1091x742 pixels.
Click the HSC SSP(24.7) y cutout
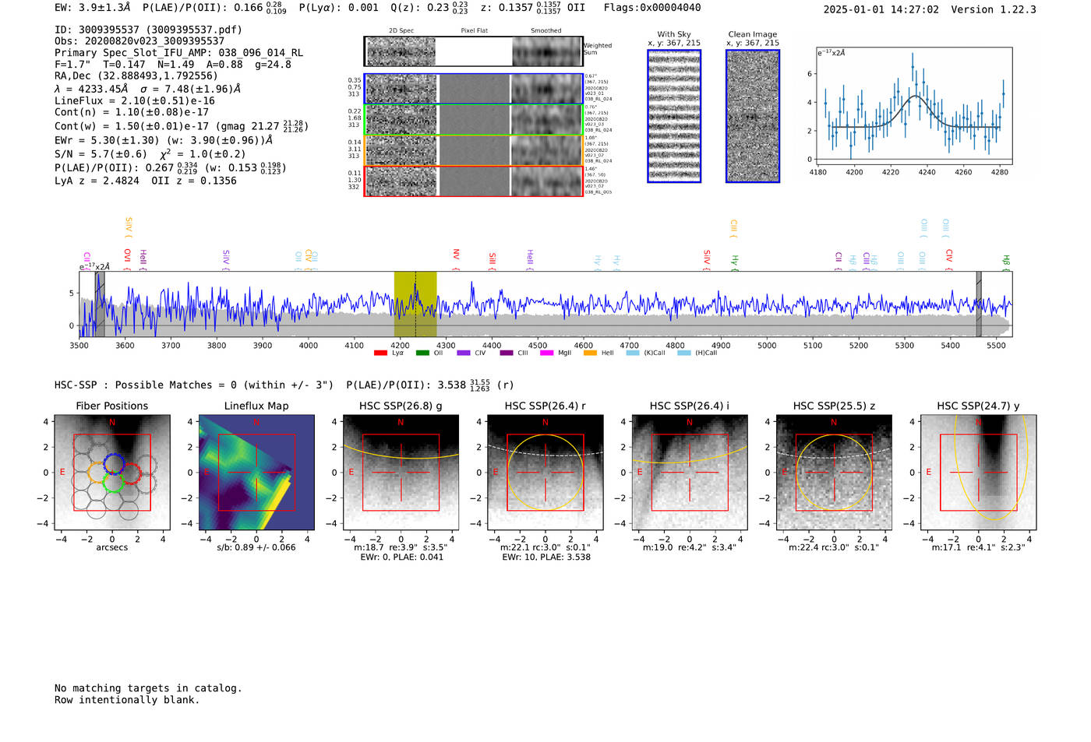[978, 473]
